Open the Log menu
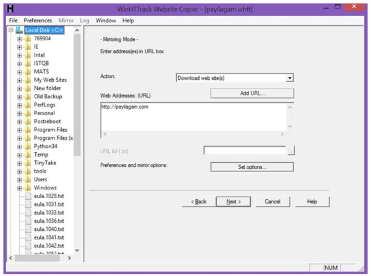This screenshot has width=371, height=276. (x=85, y=20)
